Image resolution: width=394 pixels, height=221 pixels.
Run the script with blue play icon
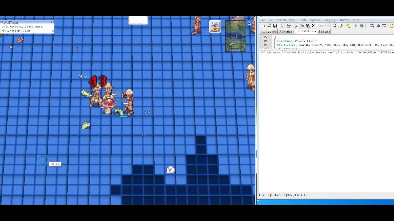356,26
